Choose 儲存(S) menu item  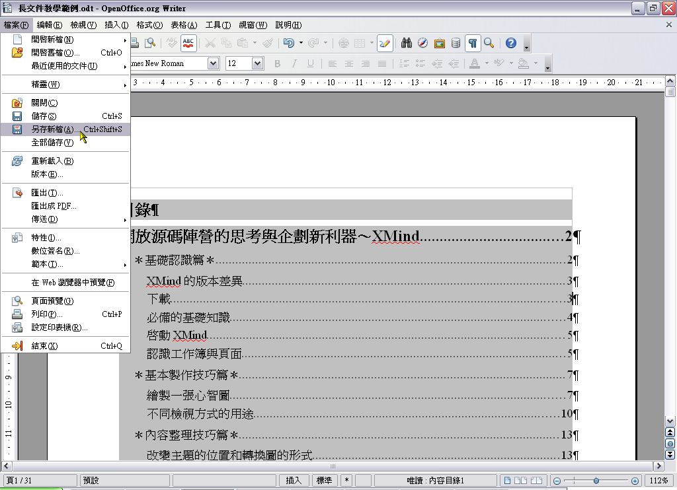[x=65, y=116]
